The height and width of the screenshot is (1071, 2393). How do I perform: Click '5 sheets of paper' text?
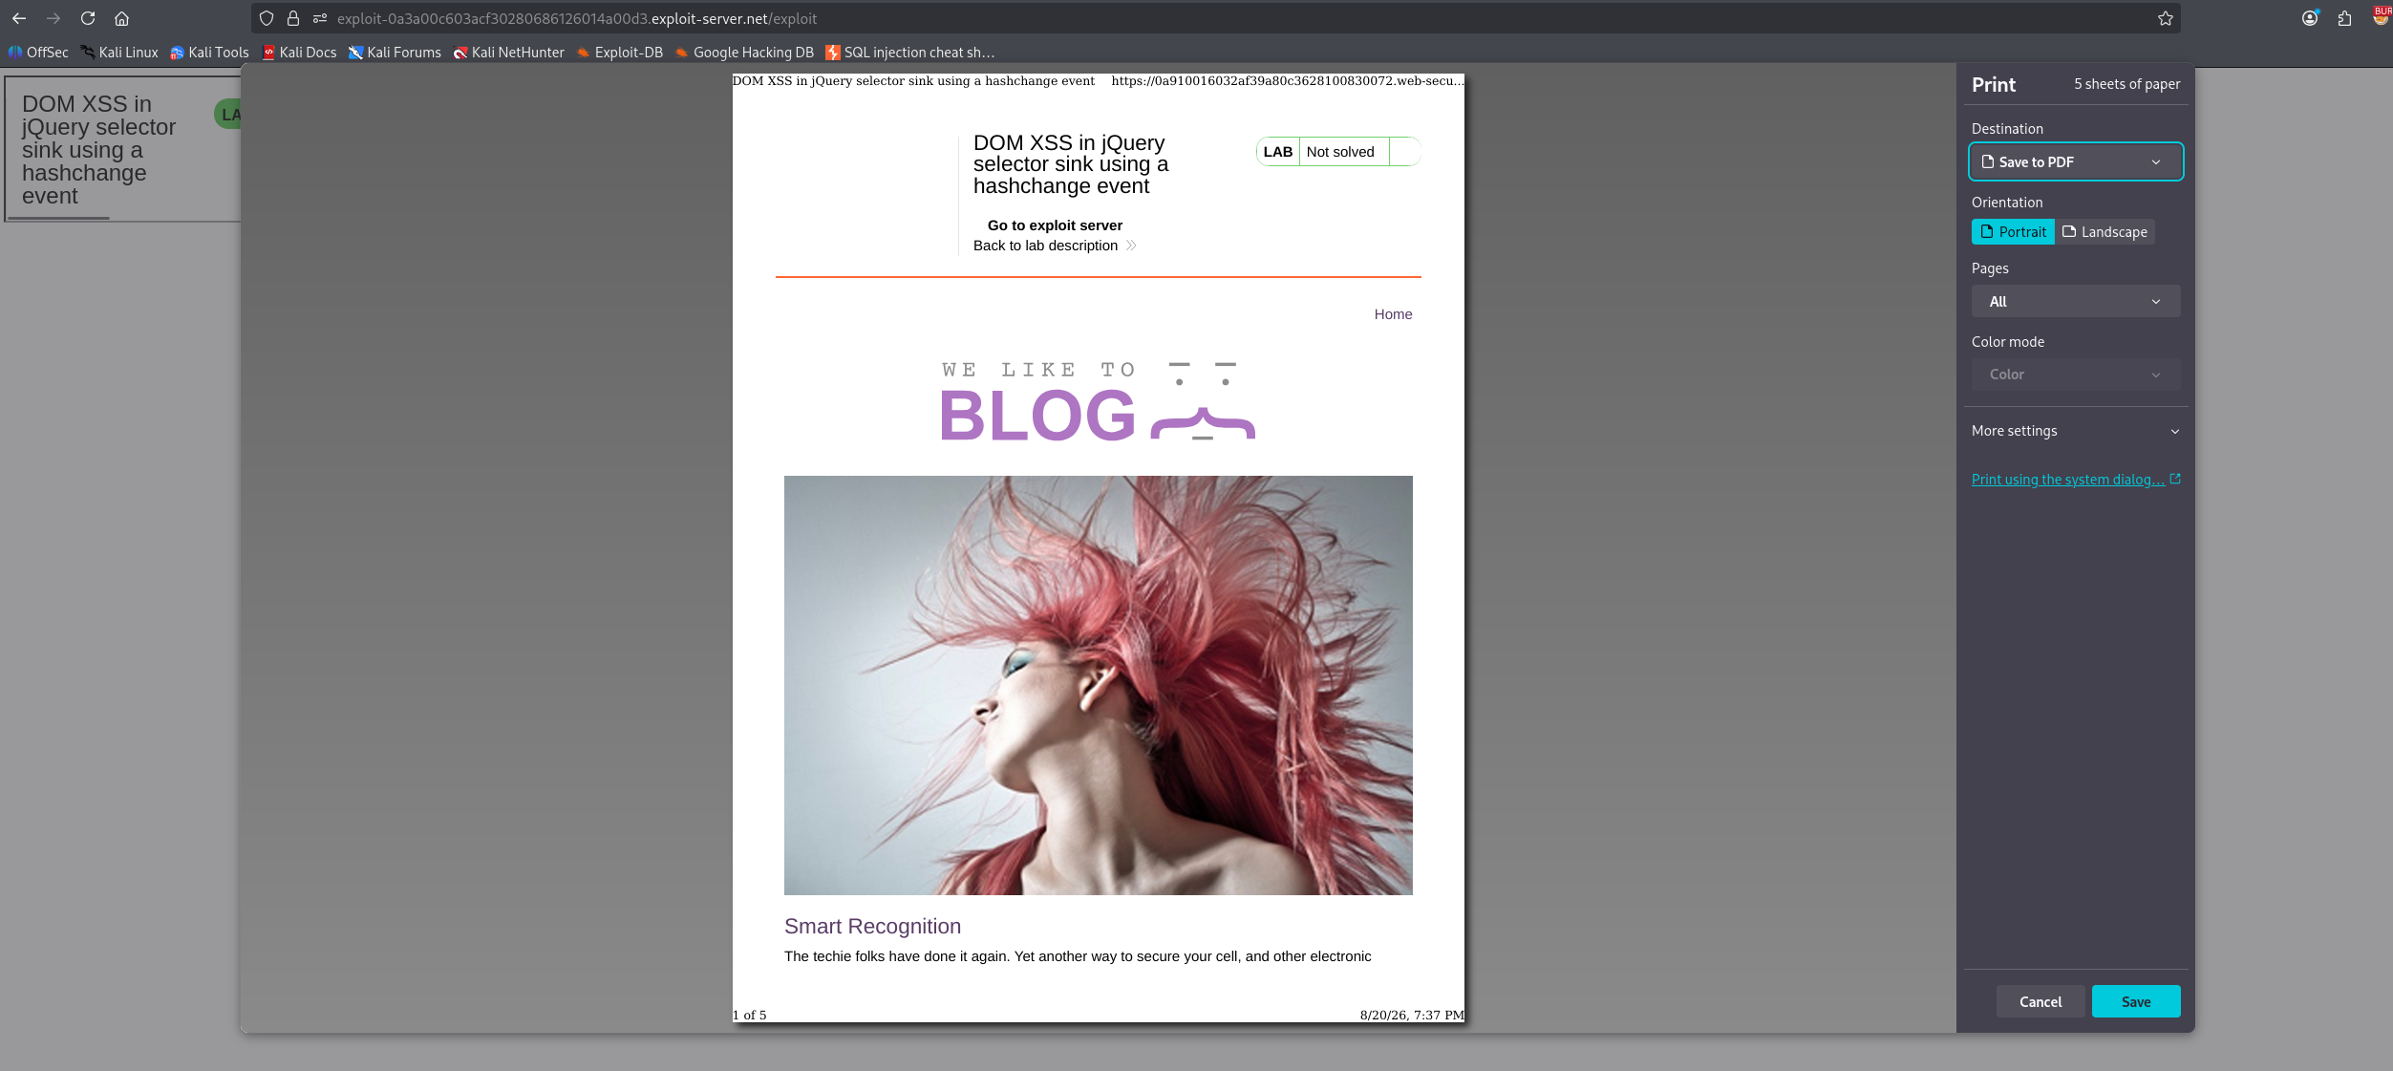(x=2126, y=84)
